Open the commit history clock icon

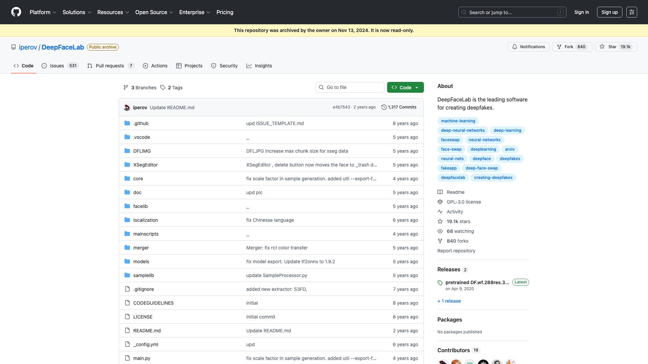(x=384, y=107)
